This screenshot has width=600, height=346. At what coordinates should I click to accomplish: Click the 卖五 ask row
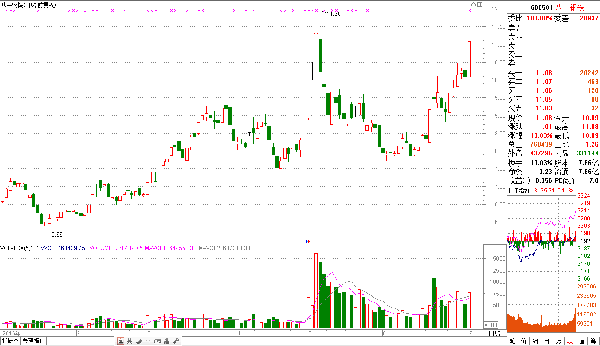tap(553, 28)
